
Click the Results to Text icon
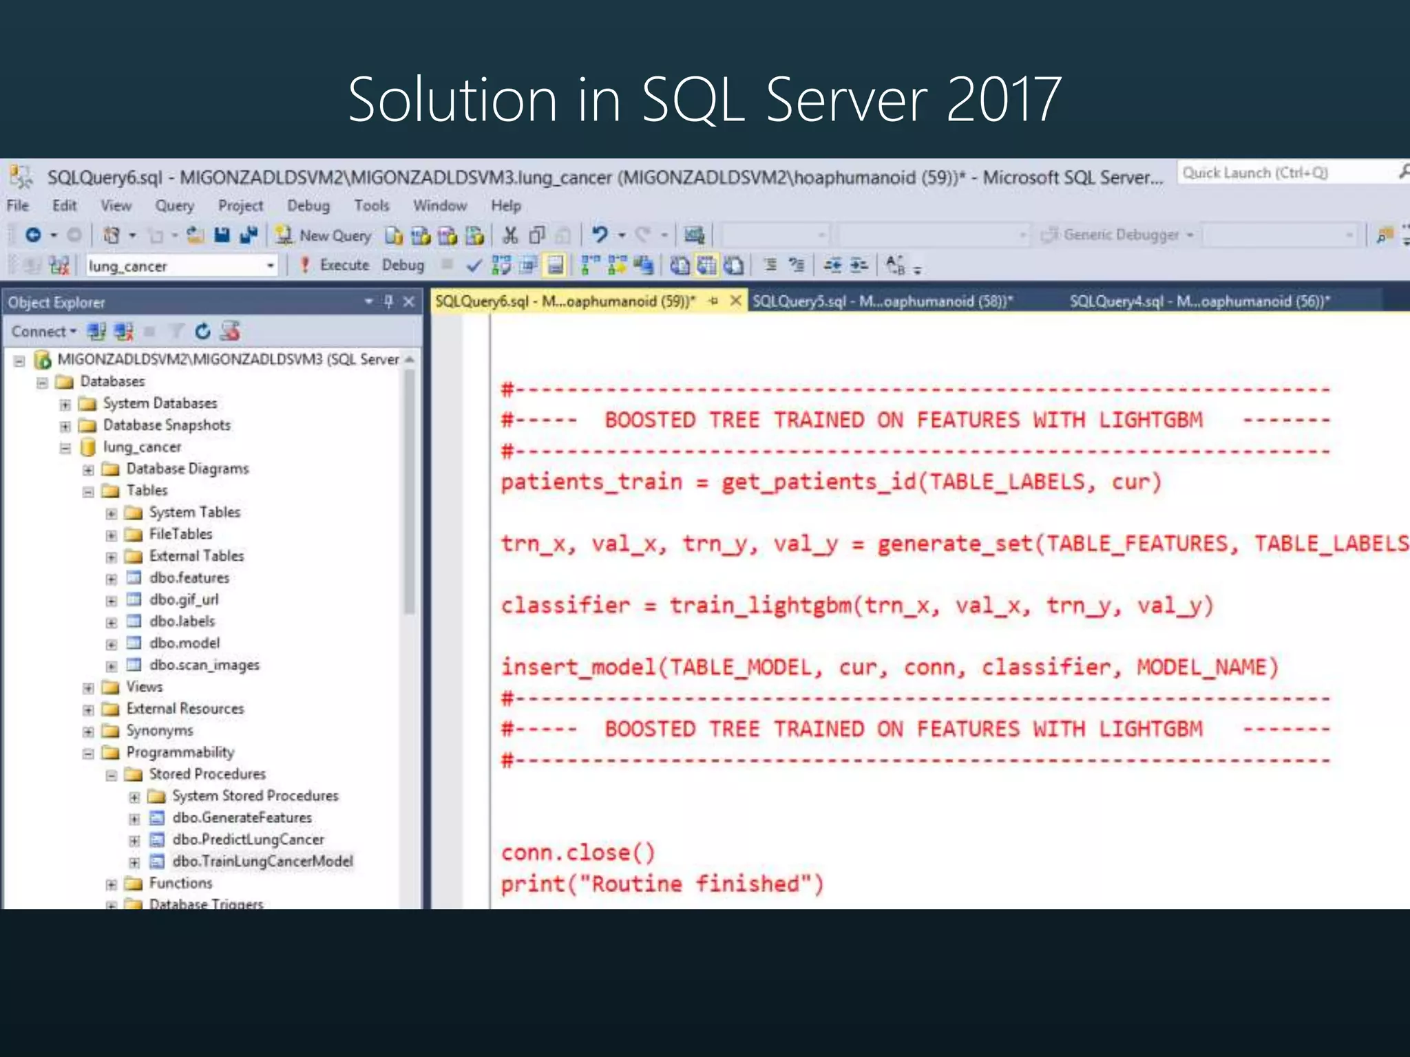coord(680,266)
